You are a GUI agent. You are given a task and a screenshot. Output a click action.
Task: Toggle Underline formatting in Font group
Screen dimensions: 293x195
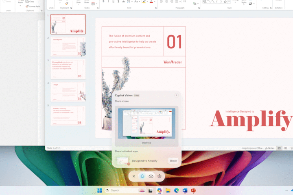(113, 2)
